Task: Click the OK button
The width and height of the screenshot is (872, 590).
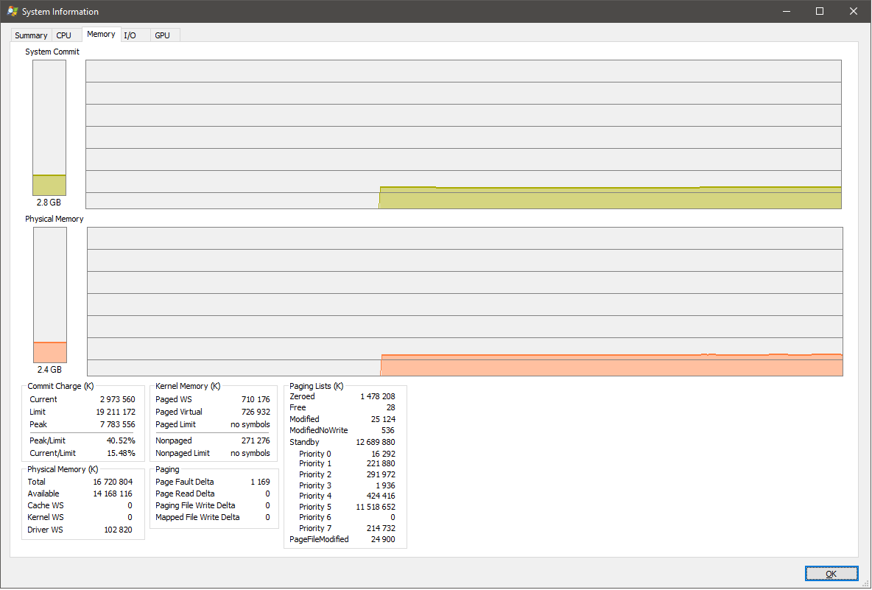Action: click(x=831, y=574)
